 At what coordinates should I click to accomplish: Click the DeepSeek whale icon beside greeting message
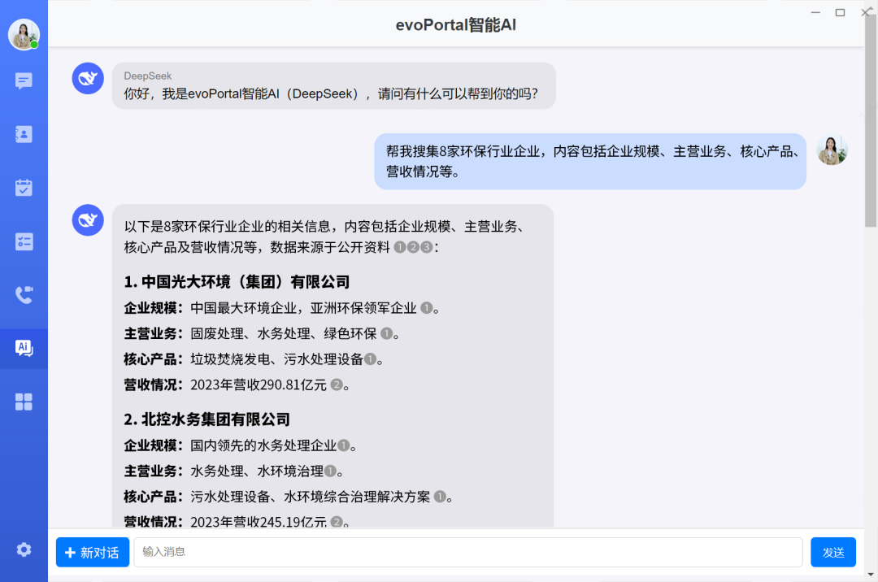[x=88, y=78]
